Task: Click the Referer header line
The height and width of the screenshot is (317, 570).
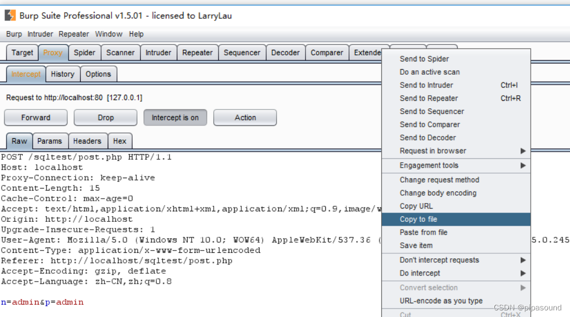Action: [x=117, y=261]
